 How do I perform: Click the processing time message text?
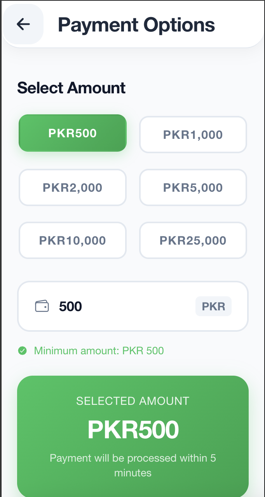pos(132,465)
